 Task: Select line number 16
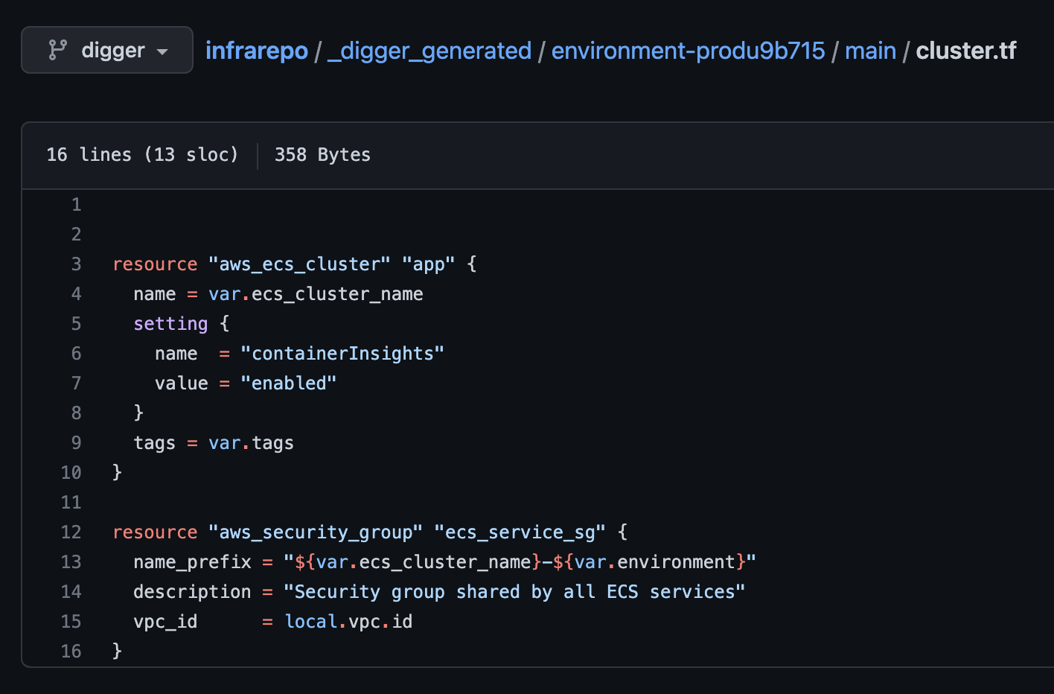click(71, 652)
